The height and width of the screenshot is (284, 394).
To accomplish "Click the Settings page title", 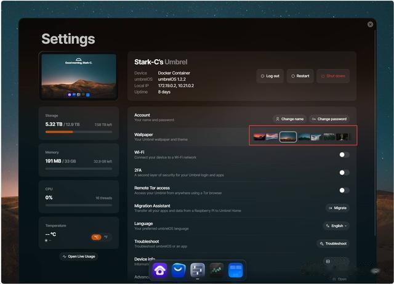I will point(68,39).
